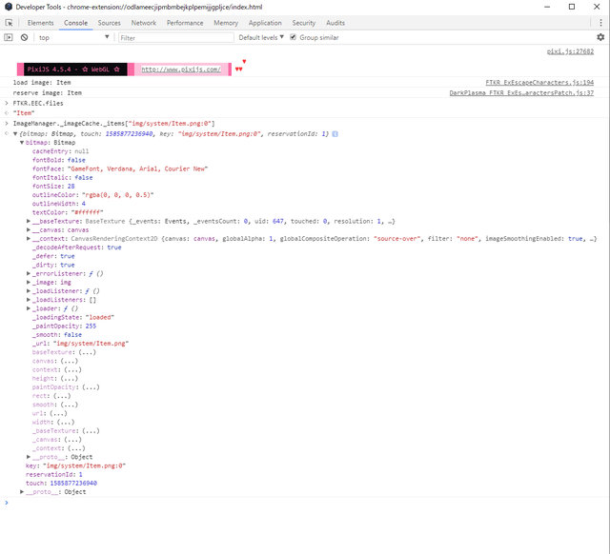Open console settings gear icon

600,37
